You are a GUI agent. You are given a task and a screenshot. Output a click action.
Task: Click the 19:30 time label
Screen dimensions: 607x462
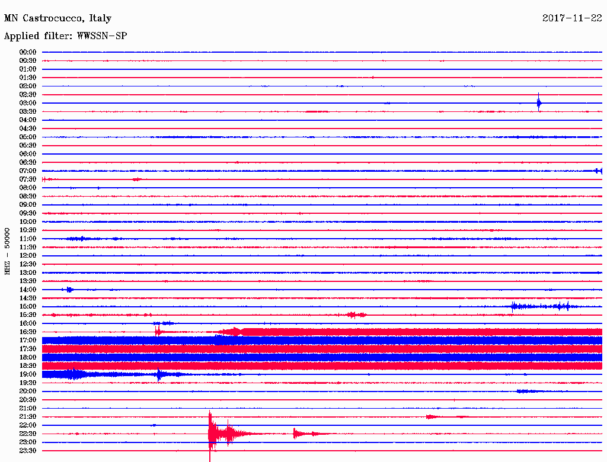coord(28,383)
